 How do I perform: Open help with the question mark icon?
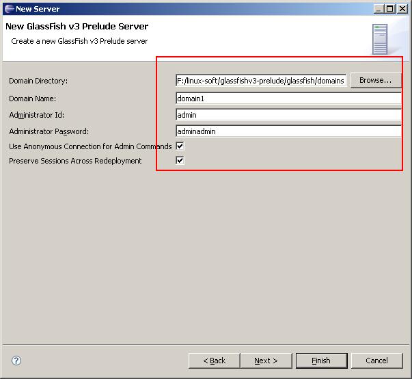[x=16, y=361]
